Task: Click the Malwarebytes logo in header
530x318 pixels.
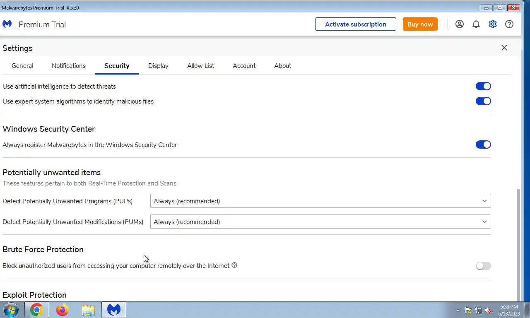Action: click(x=7, y=24)
